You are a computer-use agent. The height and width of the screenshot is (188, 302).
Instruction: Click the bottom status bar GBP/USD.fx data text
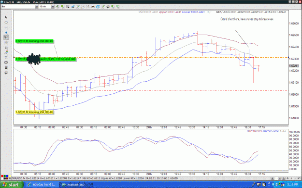click(x=95, y=178)
